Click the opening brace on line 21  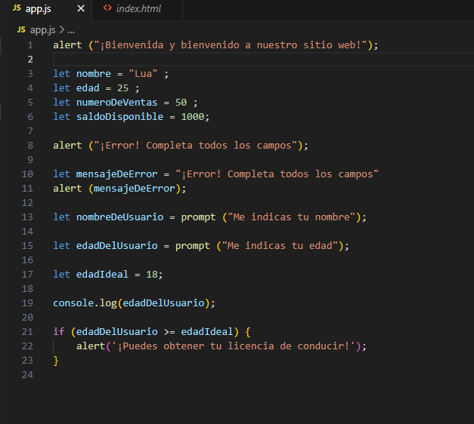pyautogui.click(x=247, y=332)
